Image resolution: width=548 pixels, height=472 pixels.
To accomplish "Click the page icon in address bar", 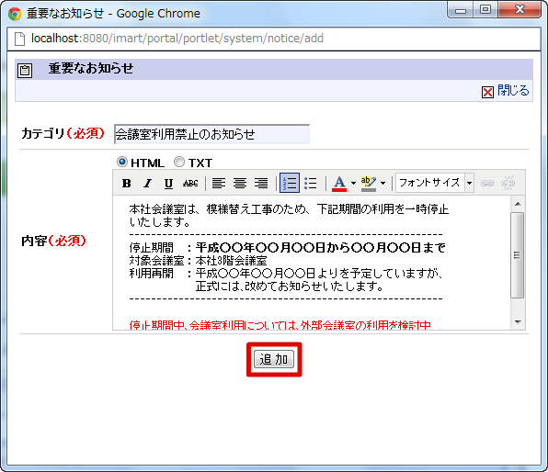I will pos(19,39).
